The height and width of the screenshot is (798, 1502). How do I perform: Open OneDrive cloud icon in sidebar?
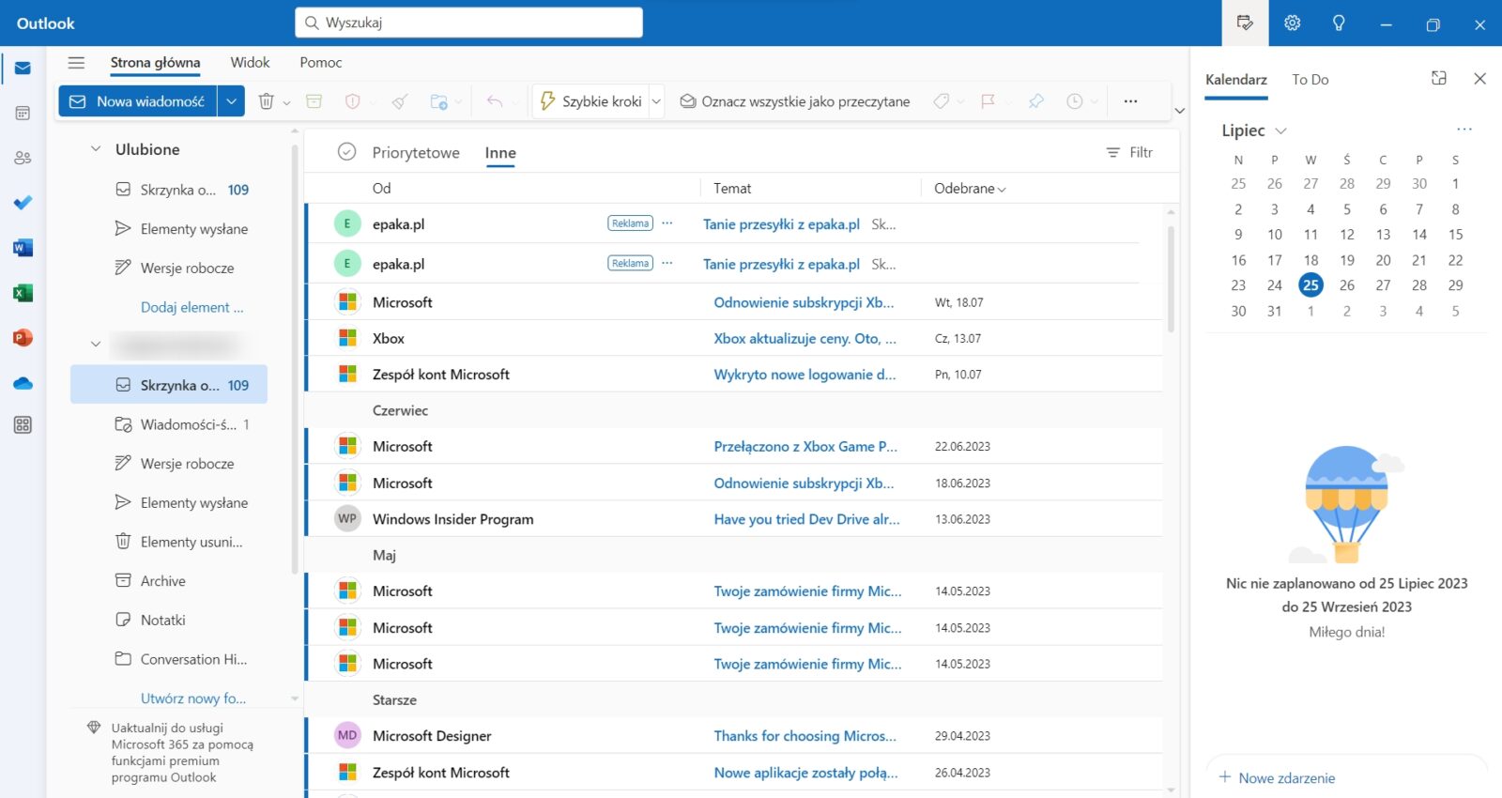(x=23, y=383)
